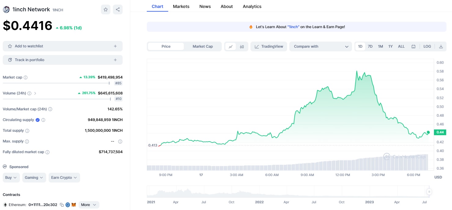Switch to candlestick chart icon
The height and width of the screenshot is (210, 452).
(242, 46)
